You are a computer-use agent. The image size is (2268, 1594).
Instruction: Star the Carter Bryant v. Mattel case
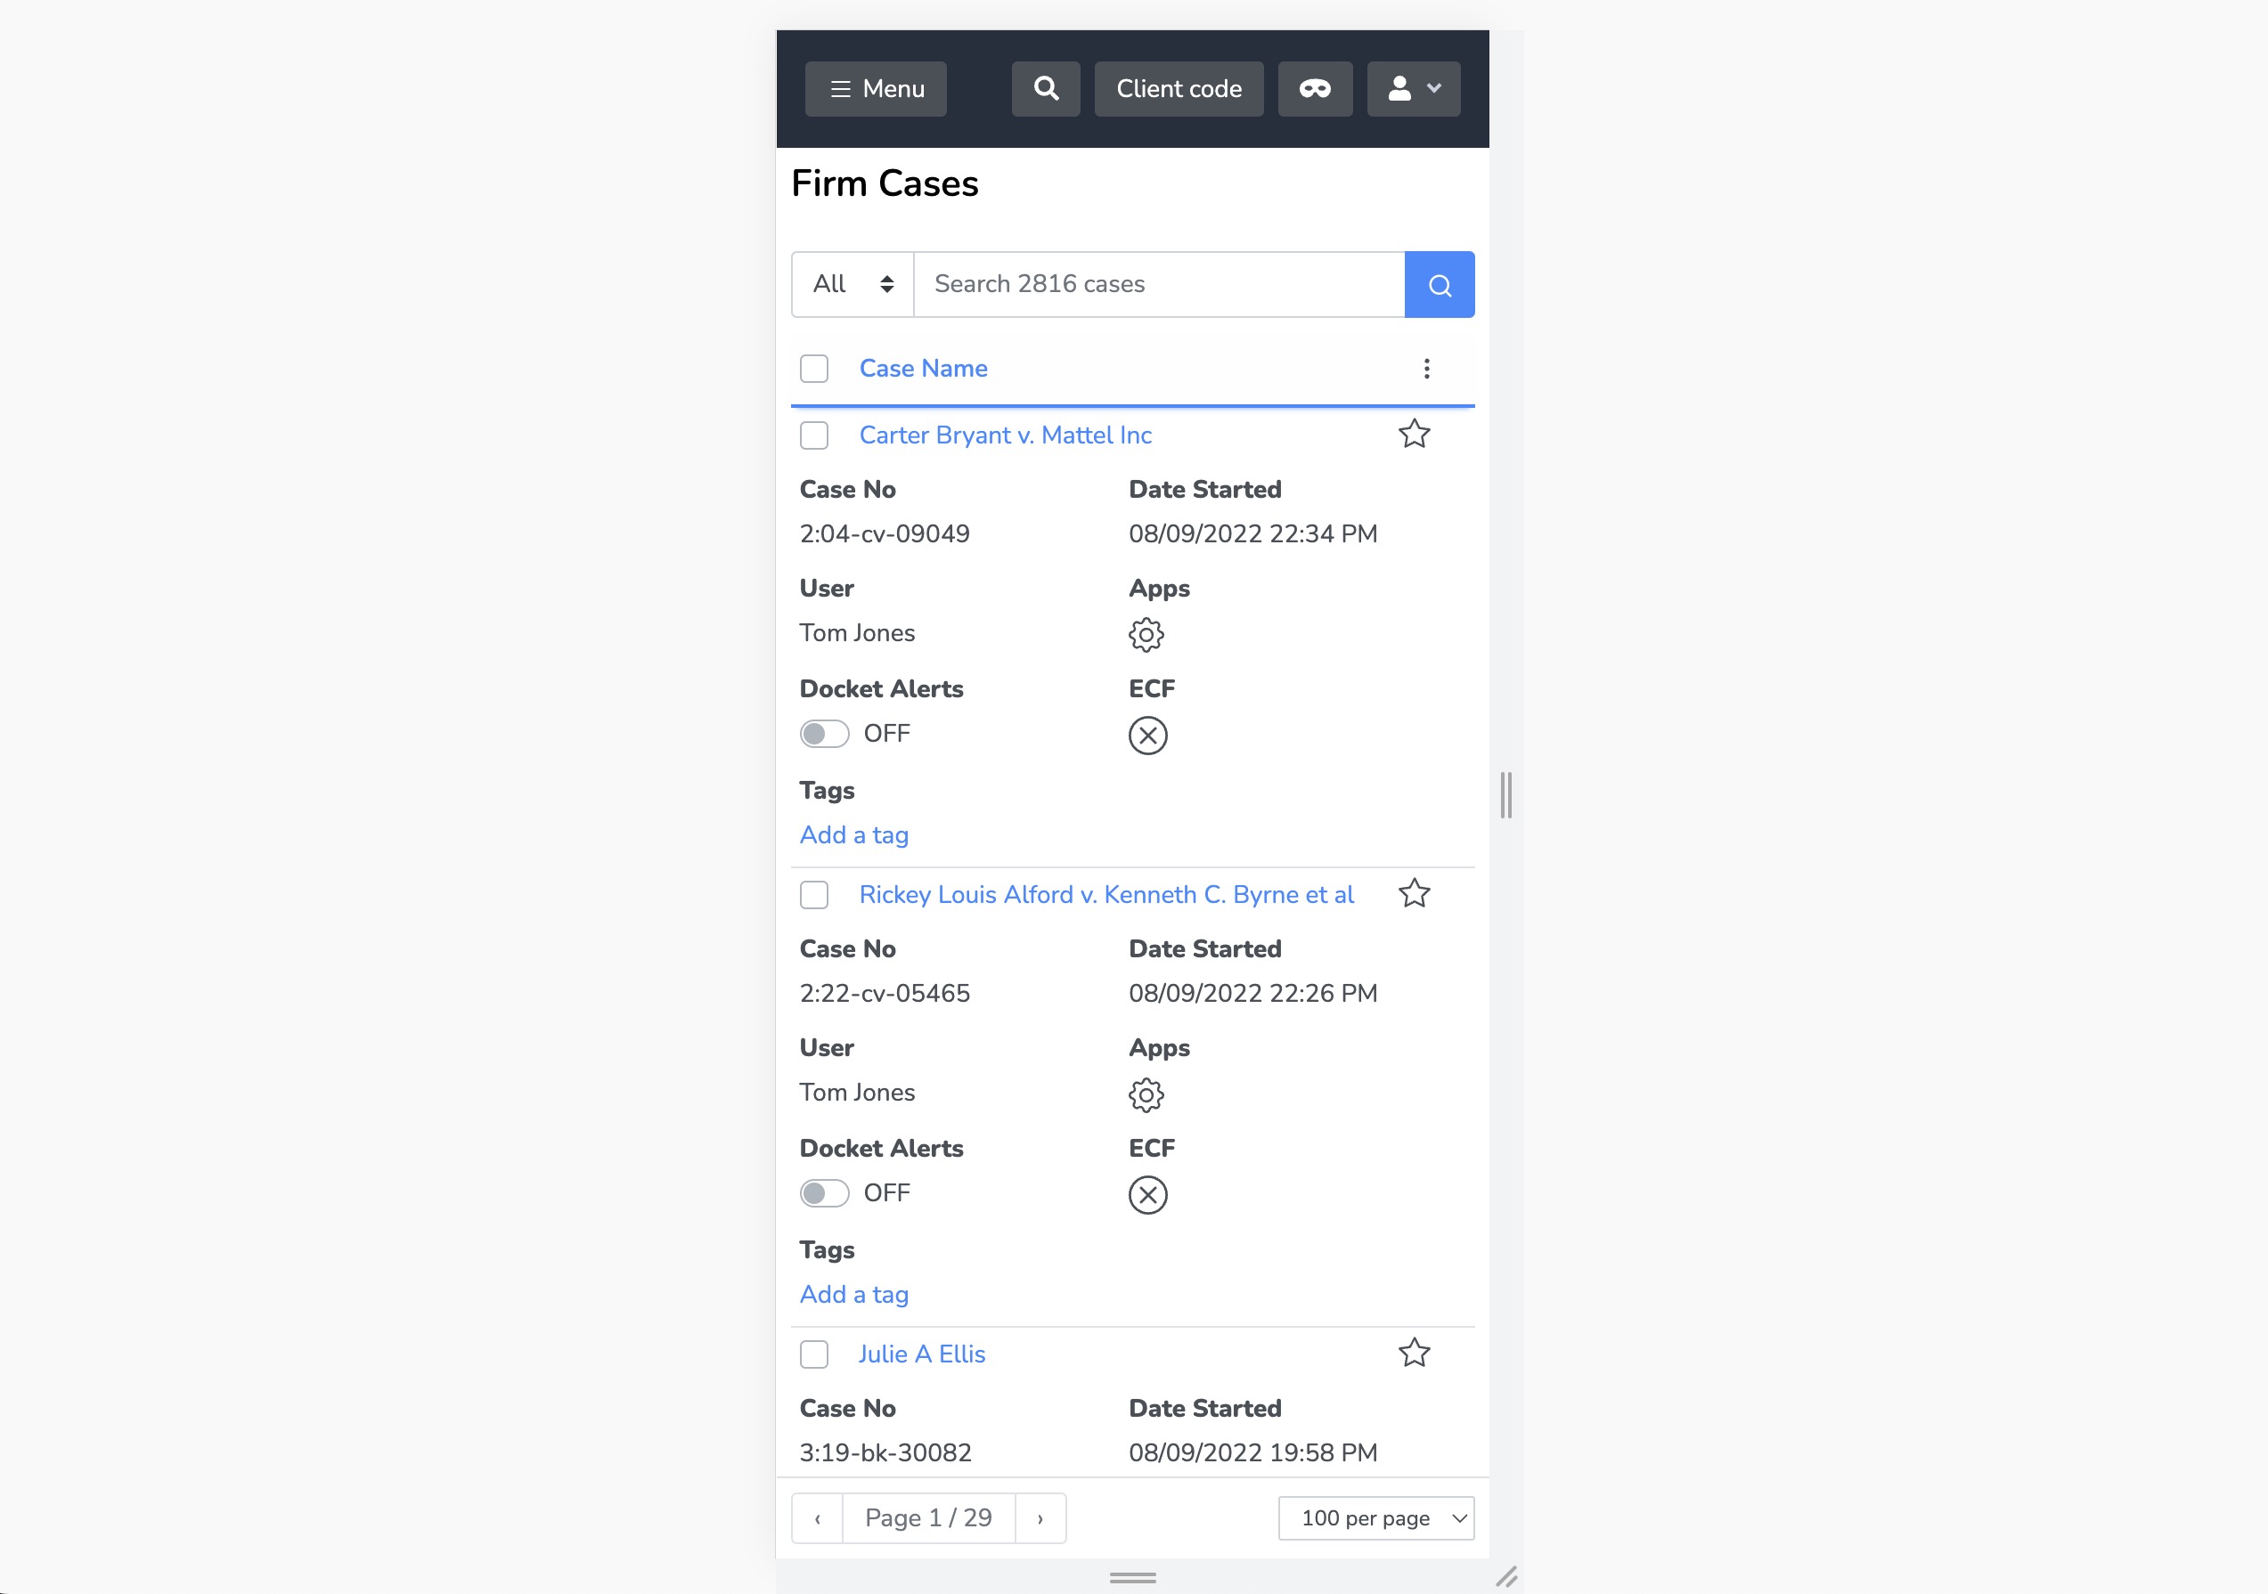click(1414, 435)
